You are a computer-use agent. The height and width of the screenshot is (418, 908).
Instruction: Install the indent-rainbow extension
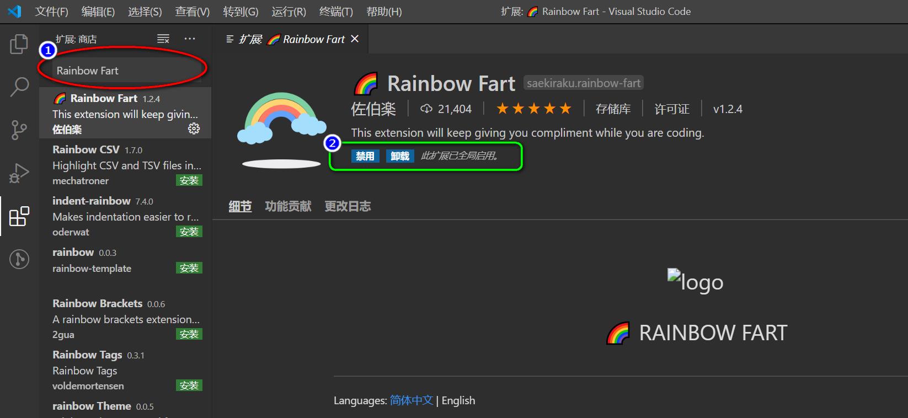pos(189,232)
